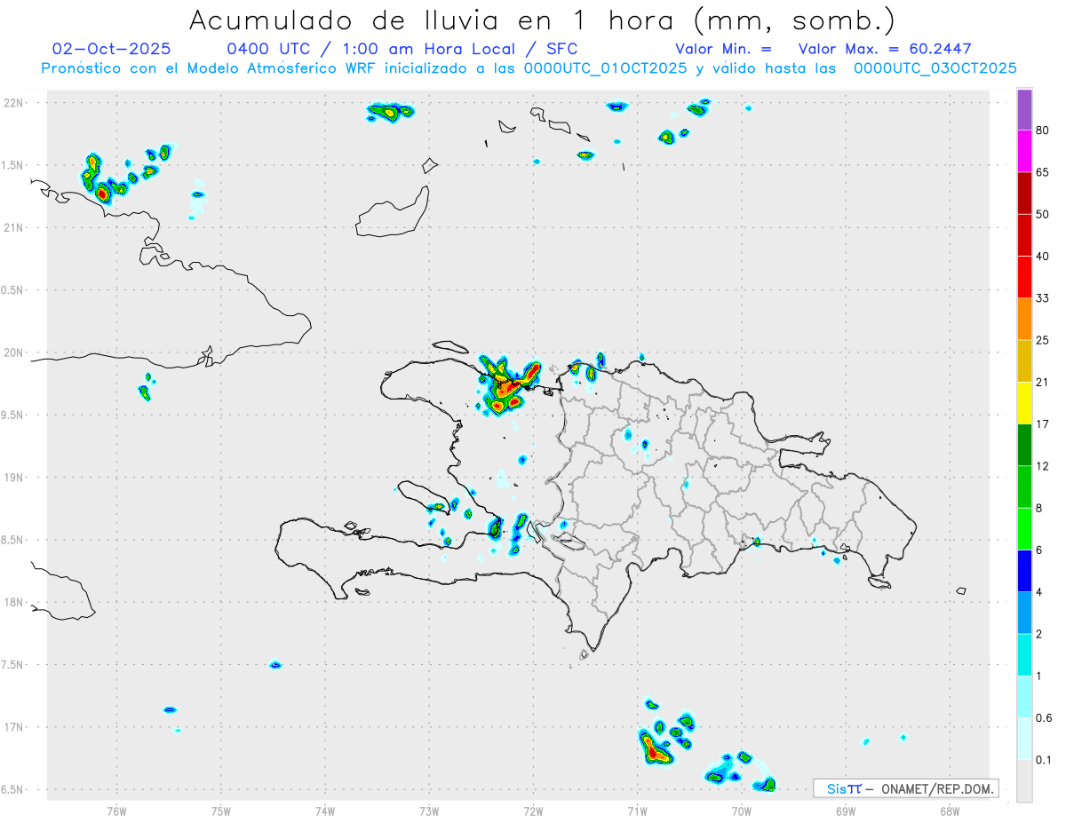Viewport: 1066px width, 823px height.
Task: Click the '18N' latitude label
Action: (x=14, y=603)
